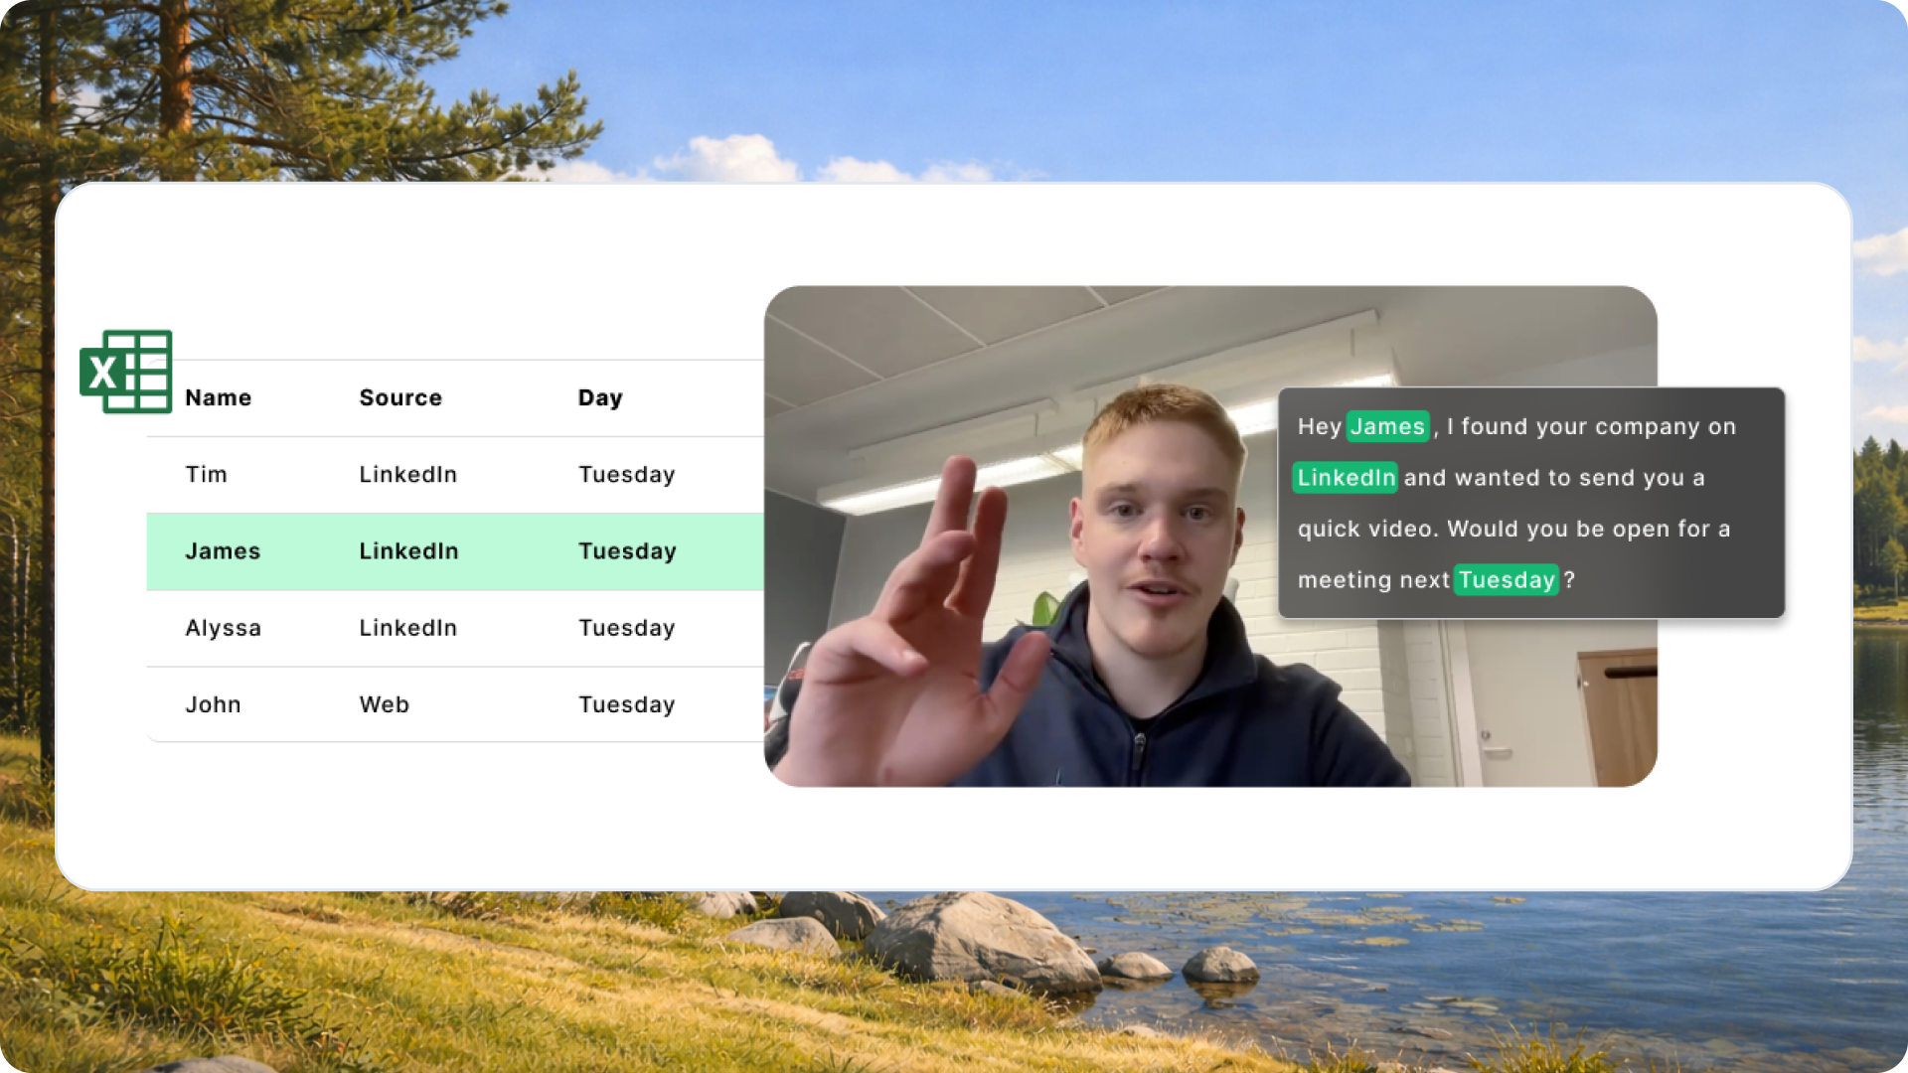1908x1073 pixels.
Task: Click Tuesday cell in Tim's row
Action: (626, 474)
